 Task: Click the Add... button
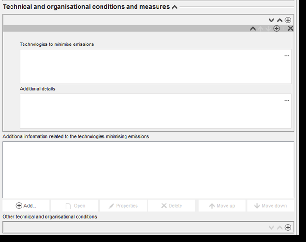click(26, 206)
